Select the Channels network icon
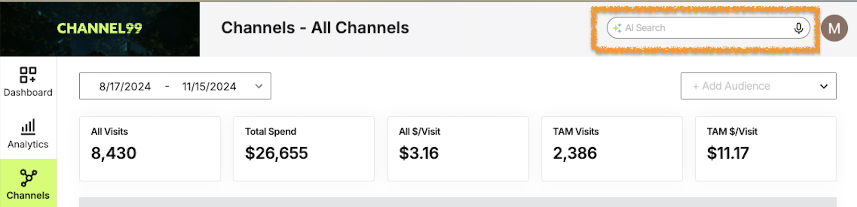Viewport: 857px width, 207px height. coord(28,178)
